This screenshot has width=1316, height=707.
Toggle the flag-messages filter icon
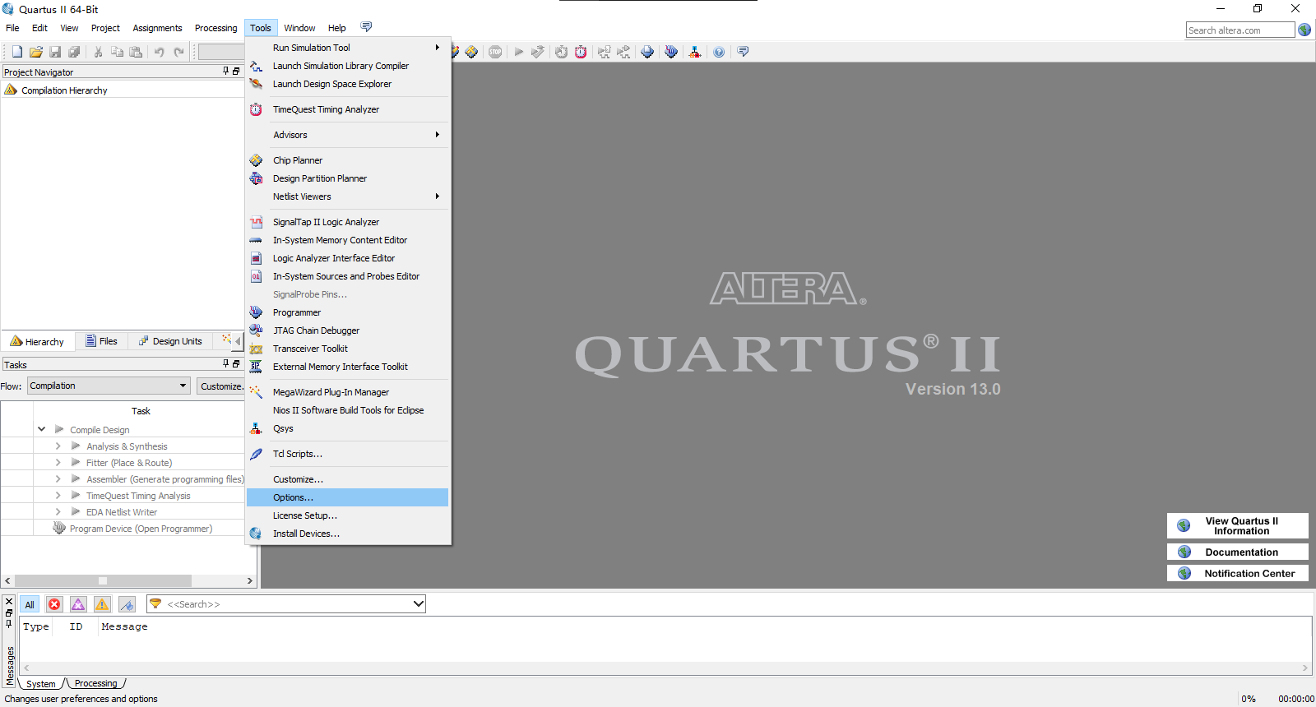pos(127,604)
